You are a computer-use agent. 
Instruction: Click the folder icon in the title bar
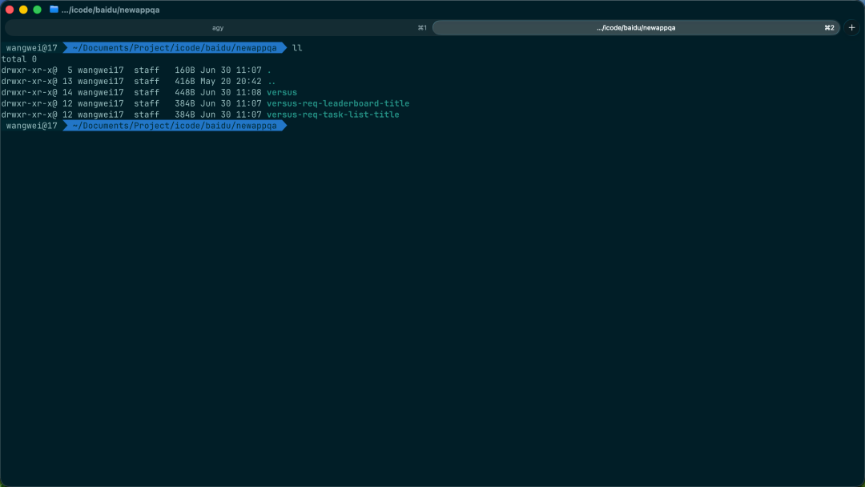[x=54, y=10]
